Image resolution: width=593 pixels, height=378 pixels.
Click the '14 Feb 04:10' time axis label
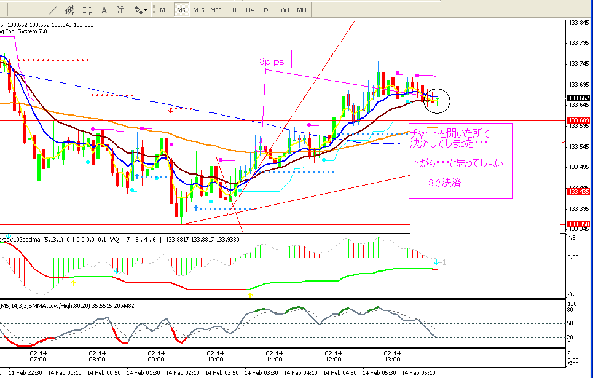(x=300, y=372)
